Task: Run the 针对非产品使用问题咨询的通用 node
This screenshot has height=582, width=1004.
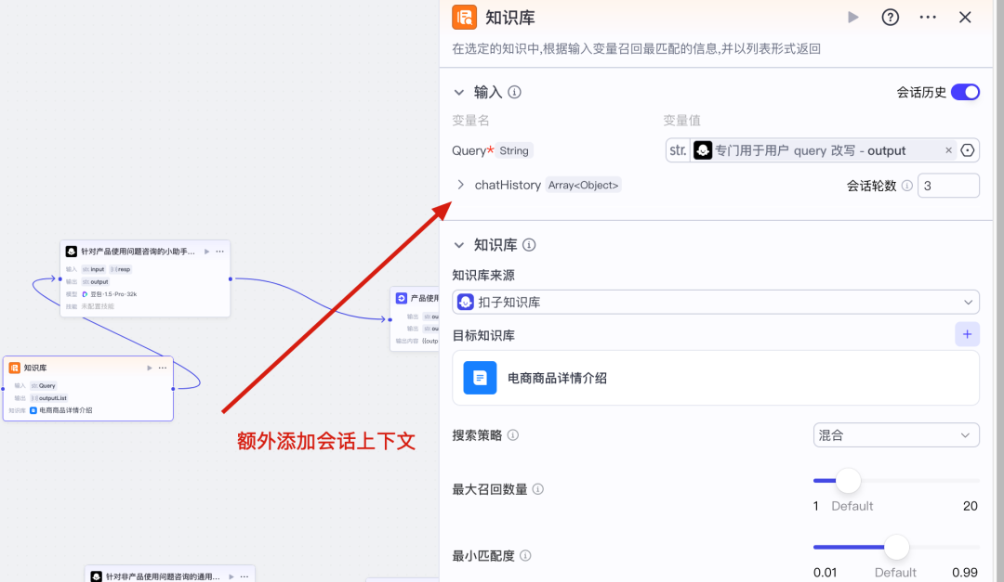Action: [231, 576]
